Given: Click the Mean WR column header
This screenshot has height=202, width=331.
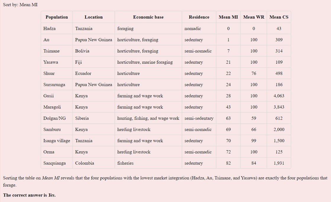Looking at the screenshot, I should [x=254, y=17].
